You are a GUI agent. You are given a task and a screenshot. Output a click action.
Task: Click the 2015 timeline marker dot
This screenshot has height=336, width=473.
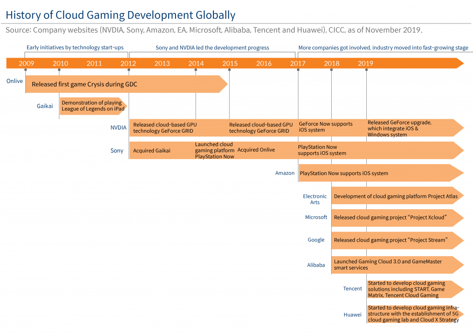coord(229,70)
